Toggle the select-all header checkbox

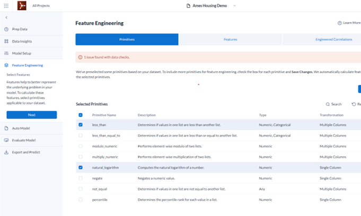81,115
